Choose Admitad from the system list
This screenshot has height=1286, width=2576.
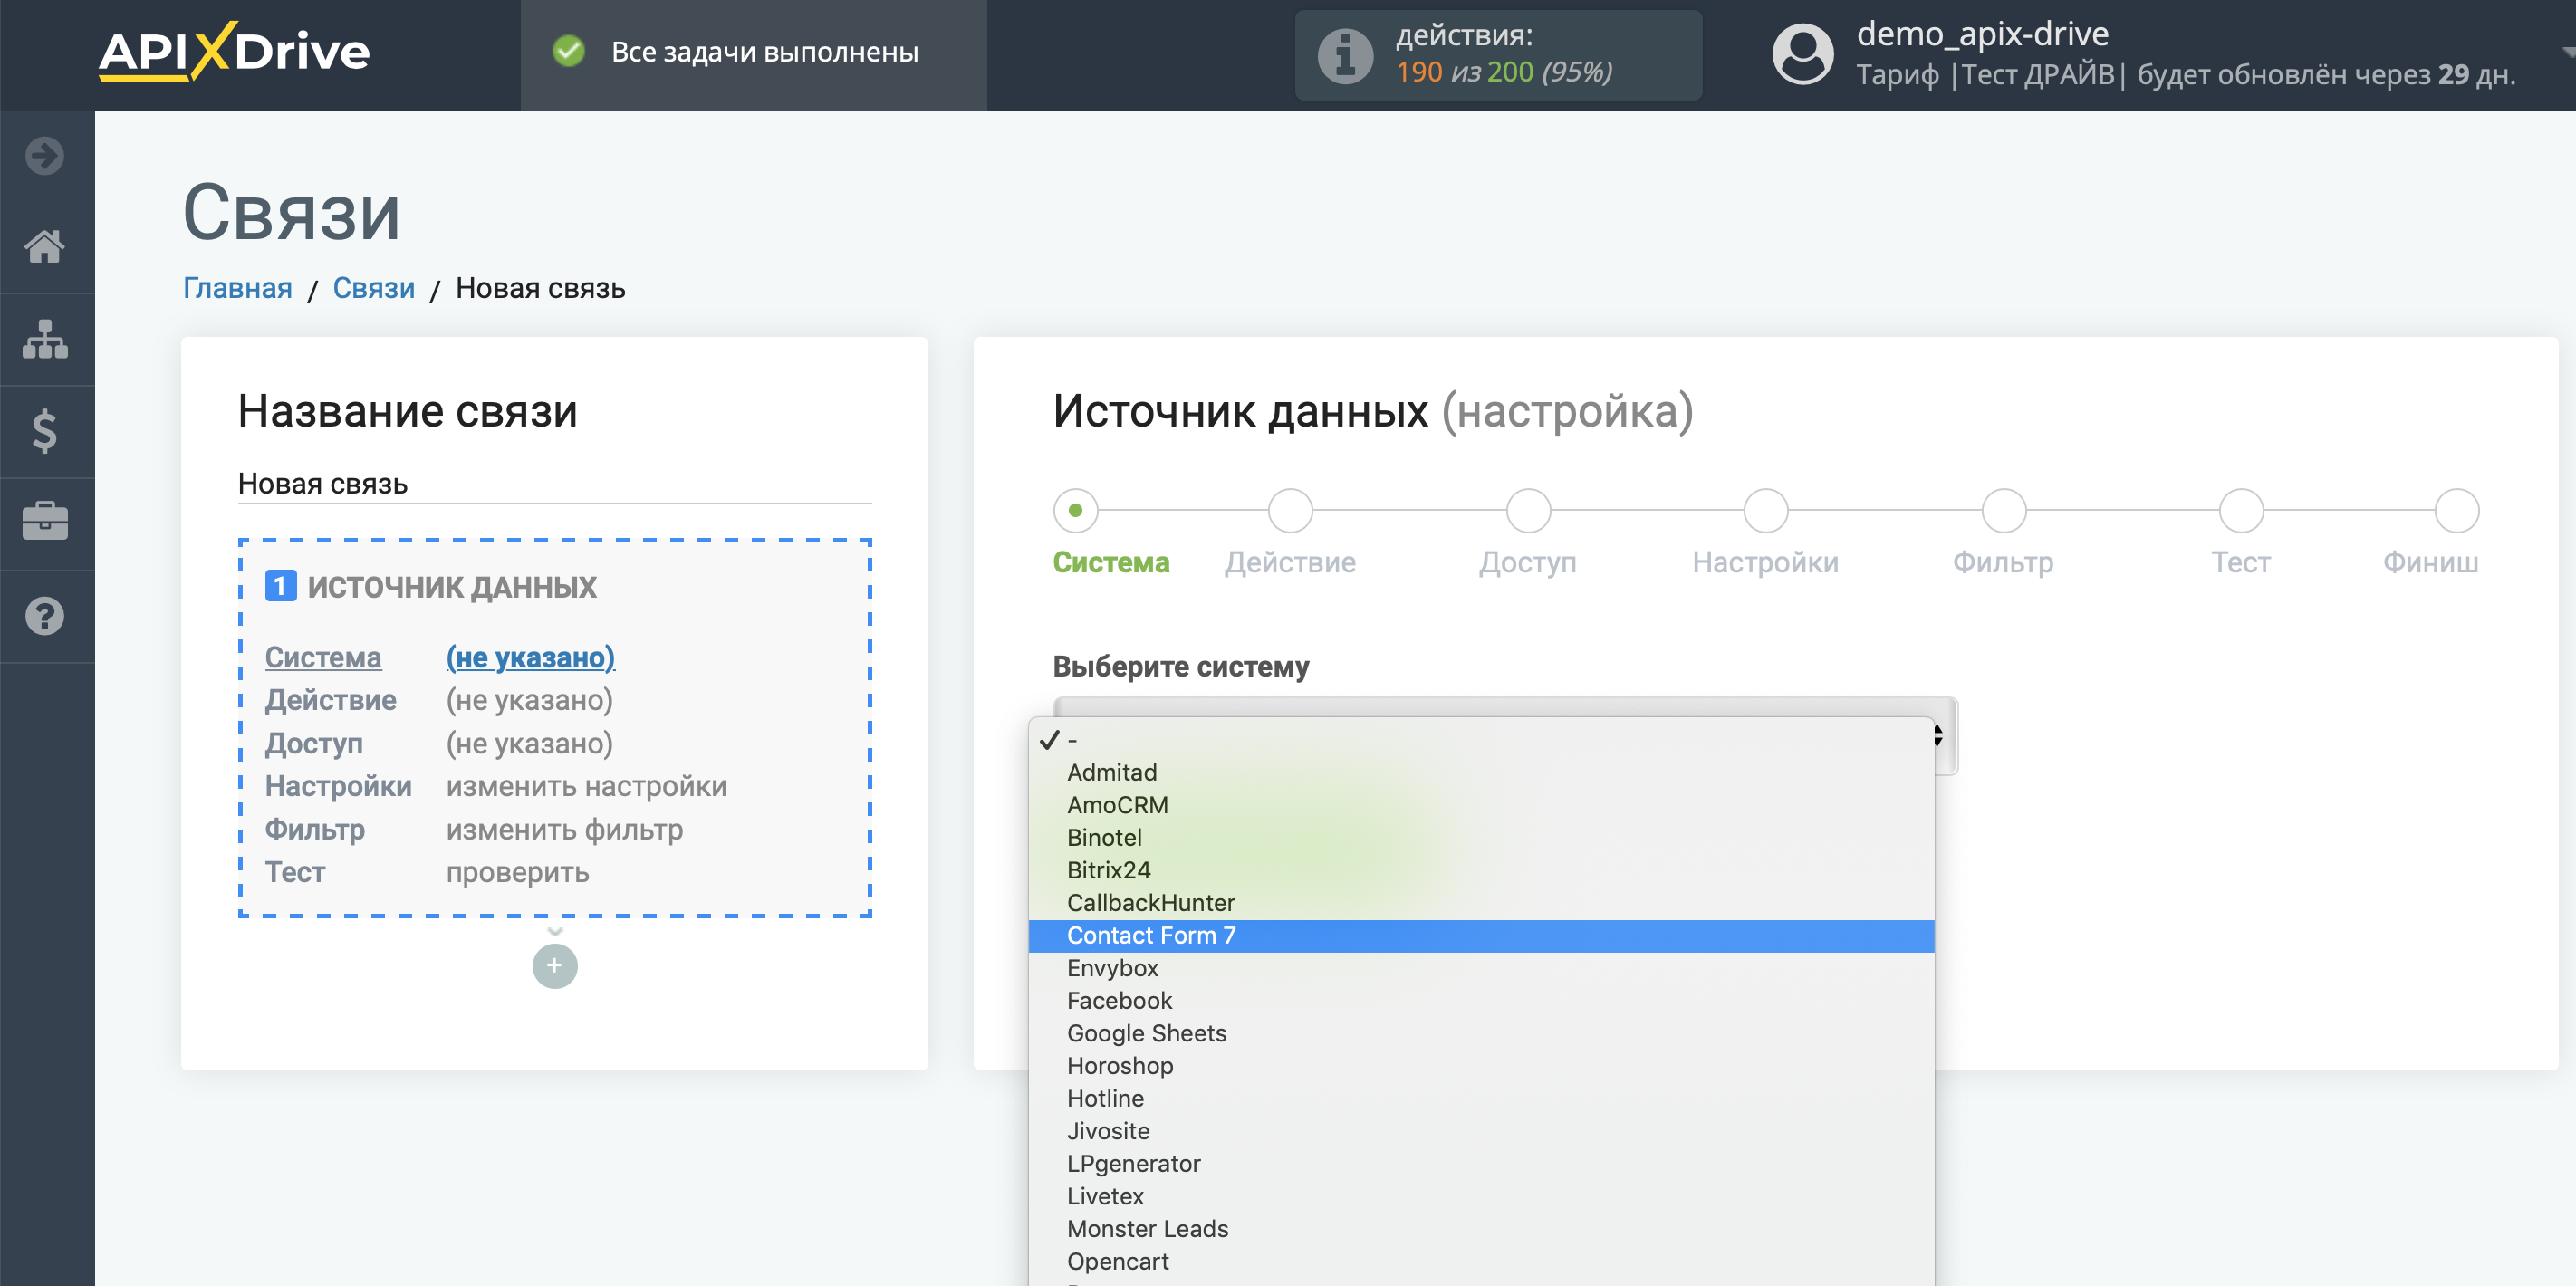coord(1481,772)
